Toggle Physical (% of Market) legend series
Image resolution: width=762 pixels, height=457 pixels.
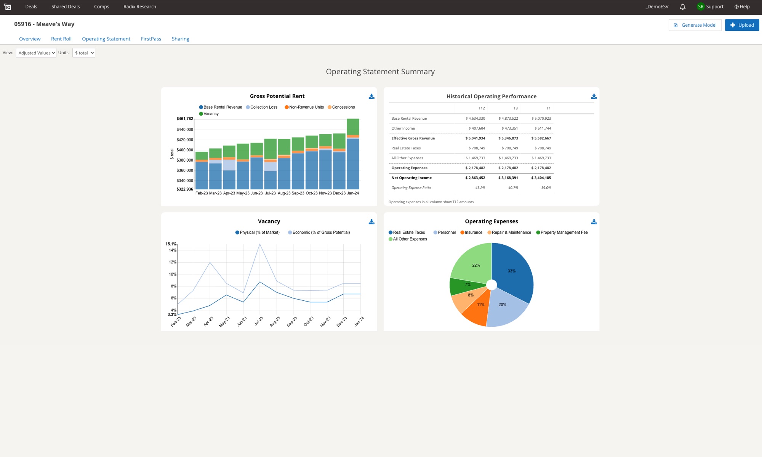tap(258, 233)
